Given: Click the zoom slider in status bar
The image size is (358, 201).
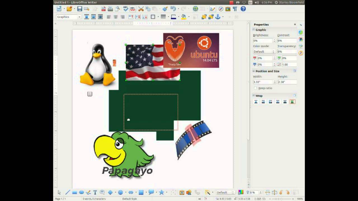Looking at the screenshot, I should coord(281,199).
